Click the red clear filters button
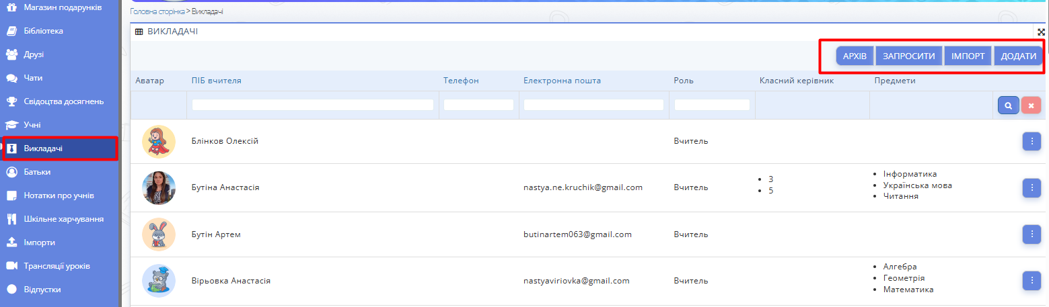 tap(1031, 105)
